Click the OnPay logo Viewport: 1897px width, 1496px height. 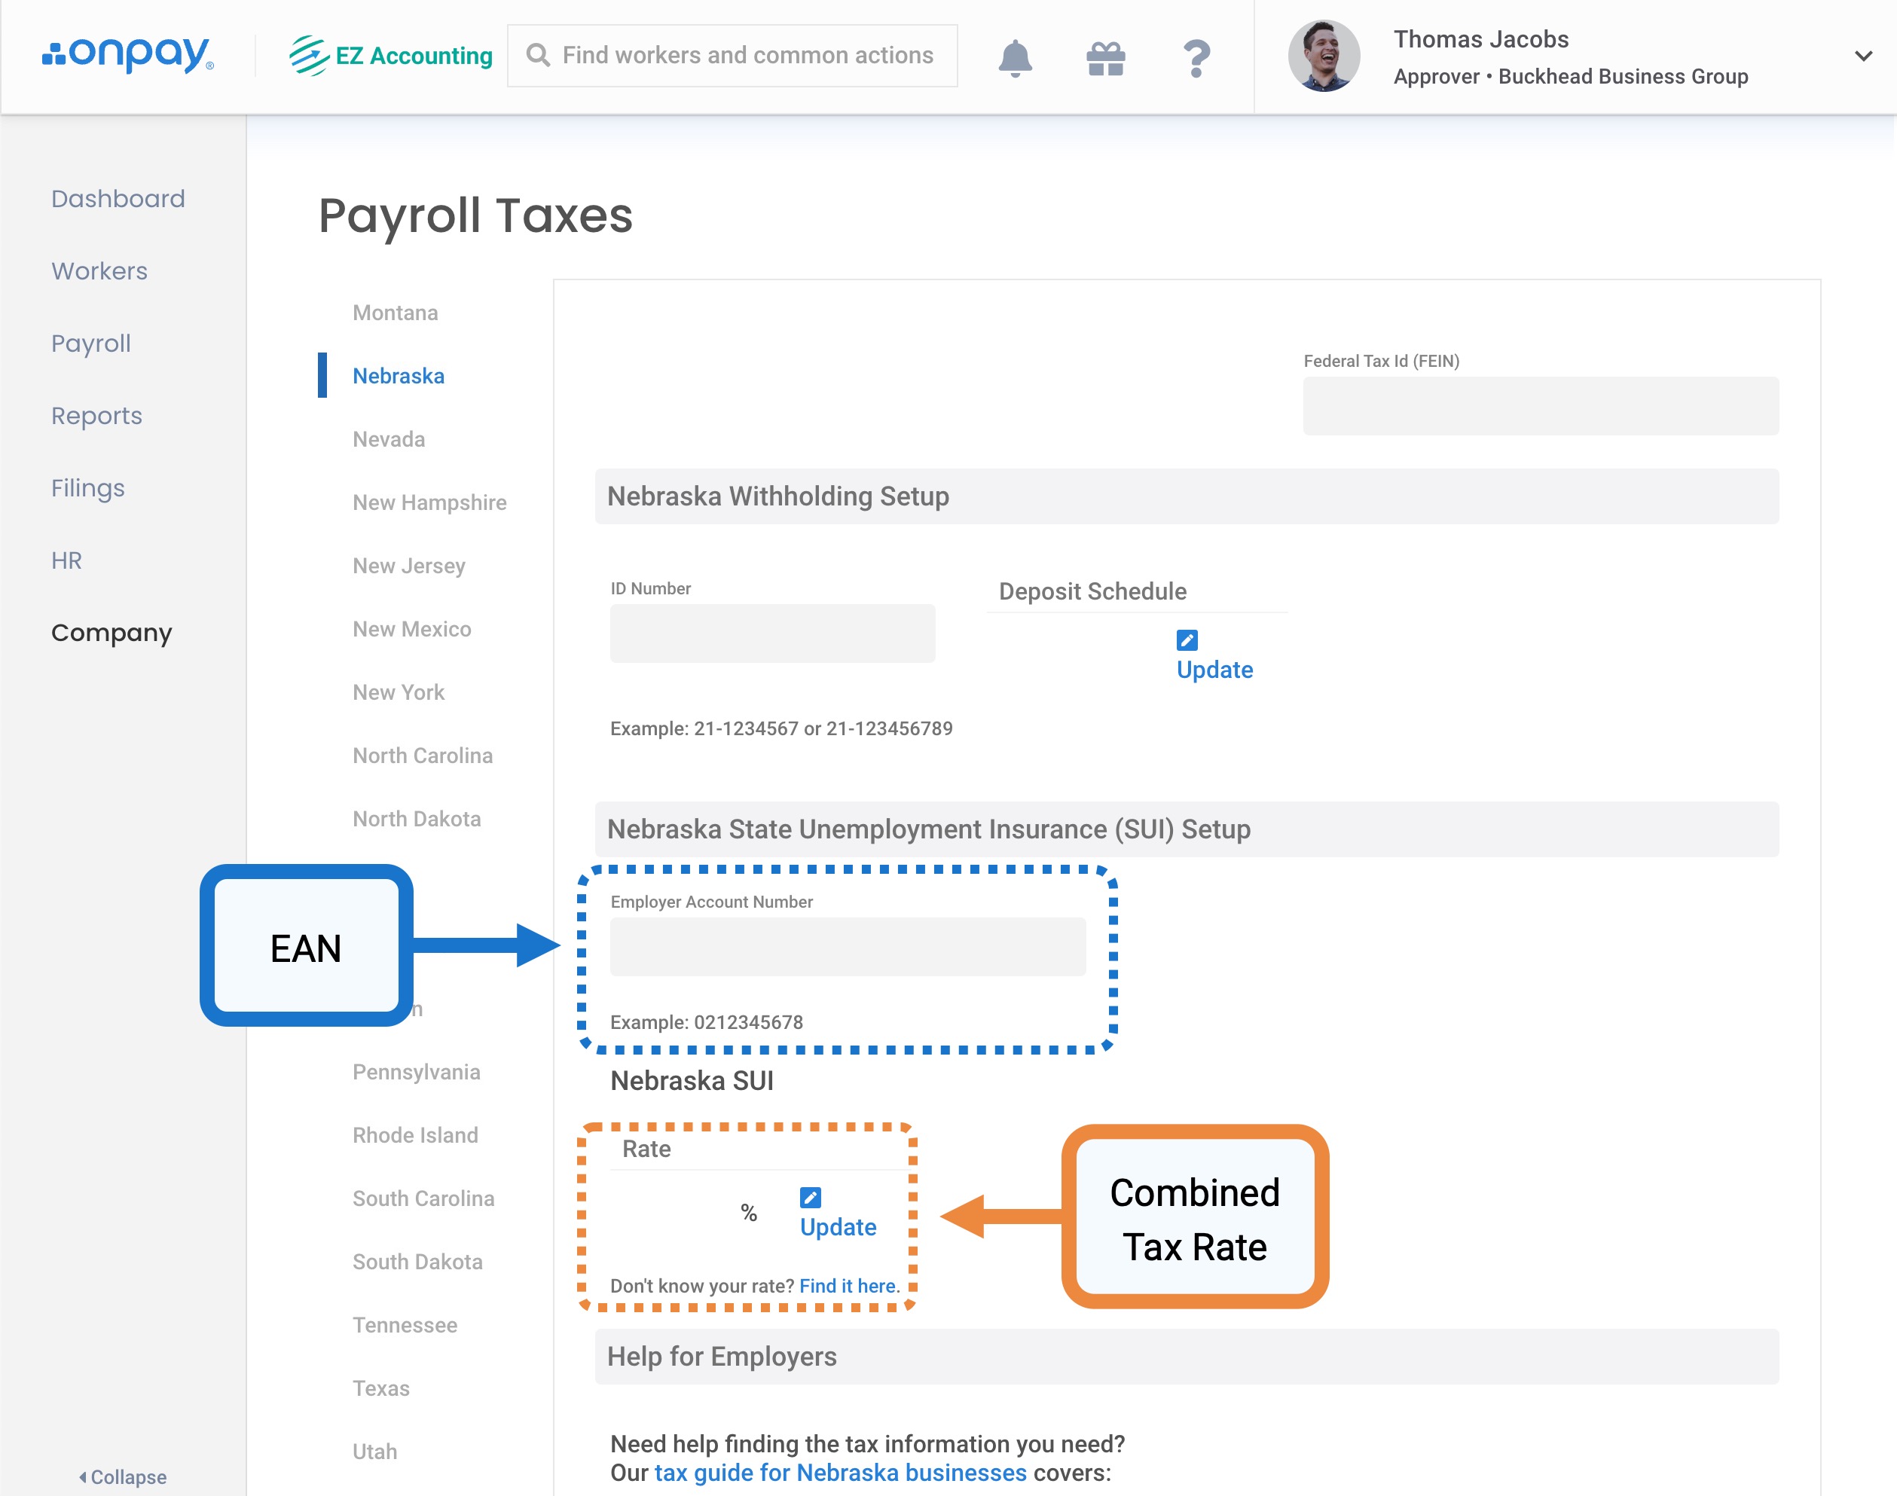point(128,54)
